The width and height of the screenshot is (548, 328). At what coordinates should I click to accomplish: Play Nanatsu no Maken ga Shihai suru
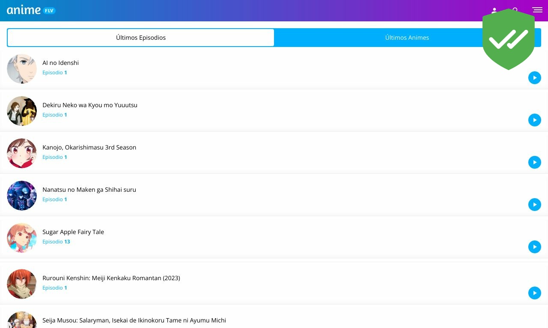coord(535,205)
